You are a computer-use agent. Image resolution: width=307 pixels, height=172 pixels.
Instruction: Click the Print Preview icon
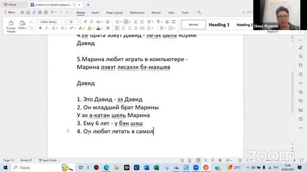point(46,12)
